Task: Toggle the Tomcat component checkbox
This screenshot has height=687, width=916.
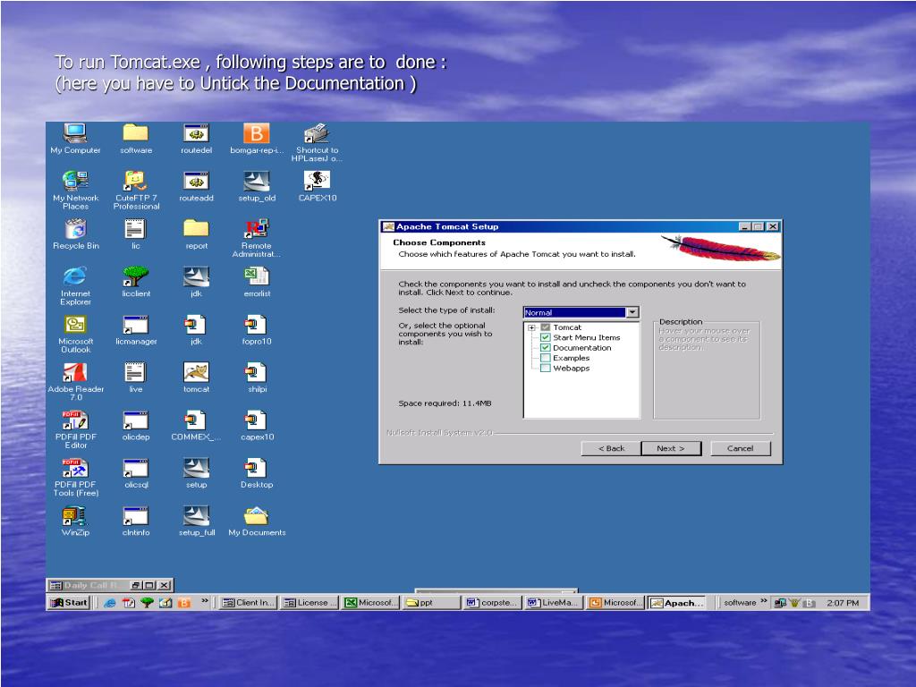Action: (x=546, y=327)
